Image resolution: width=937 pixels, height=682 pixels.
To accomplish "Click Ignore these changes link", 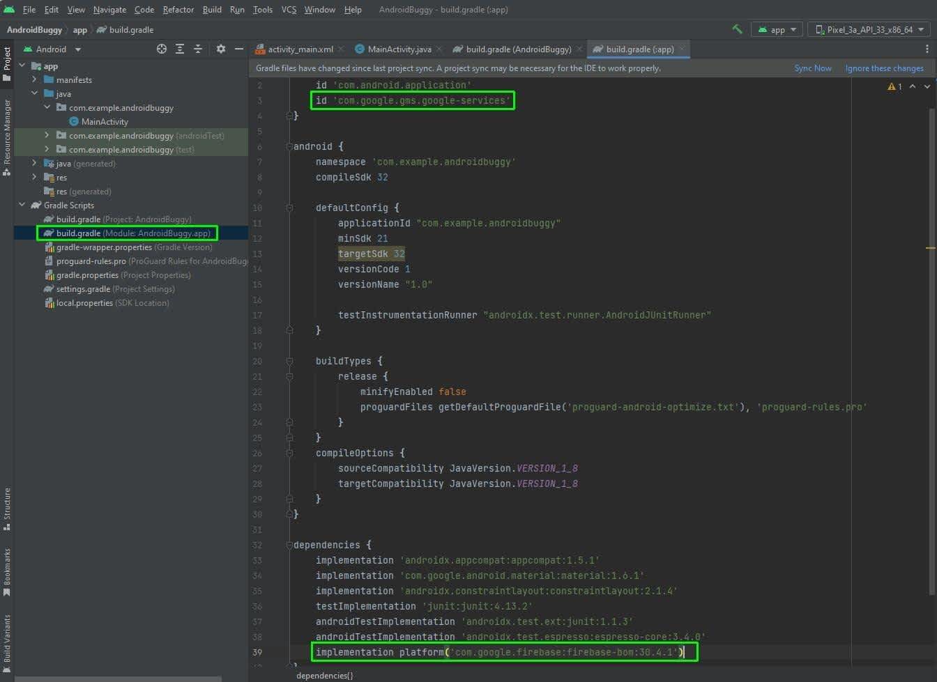I will (x=884, y=68).
